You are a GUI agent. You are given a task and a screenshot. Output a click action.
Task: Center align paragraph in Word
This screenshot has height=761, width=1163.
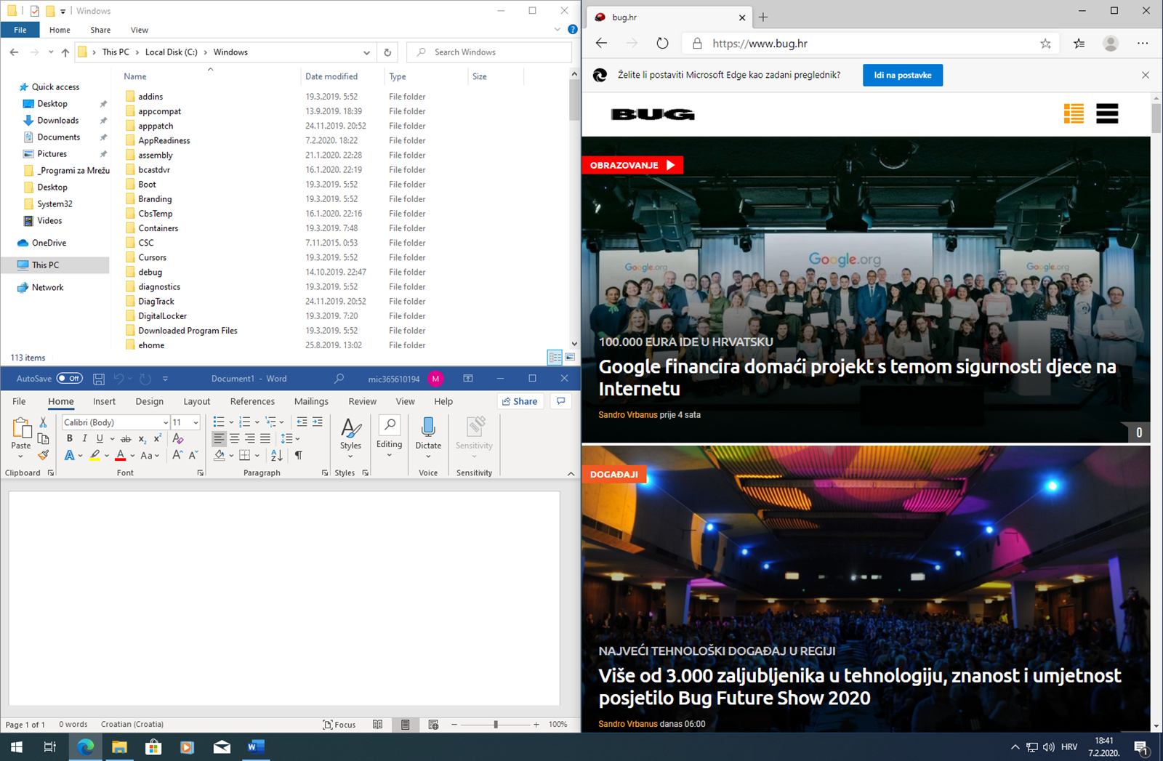coord(234,439)
